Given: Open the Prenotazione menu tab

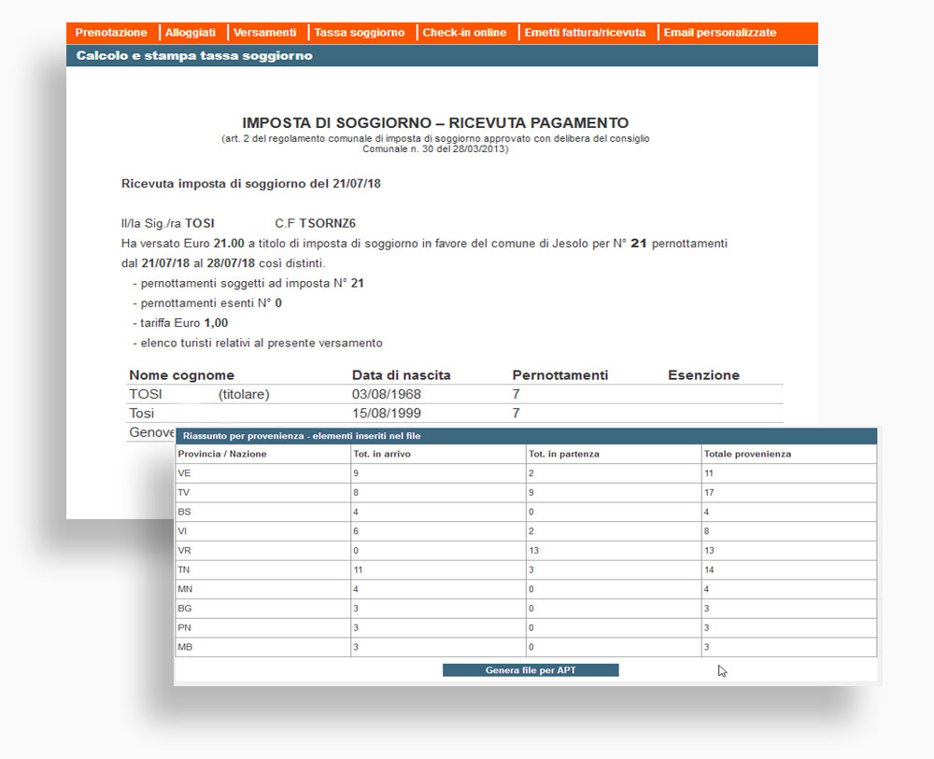Looking at the screenshot, I should (x=111, y=33).
